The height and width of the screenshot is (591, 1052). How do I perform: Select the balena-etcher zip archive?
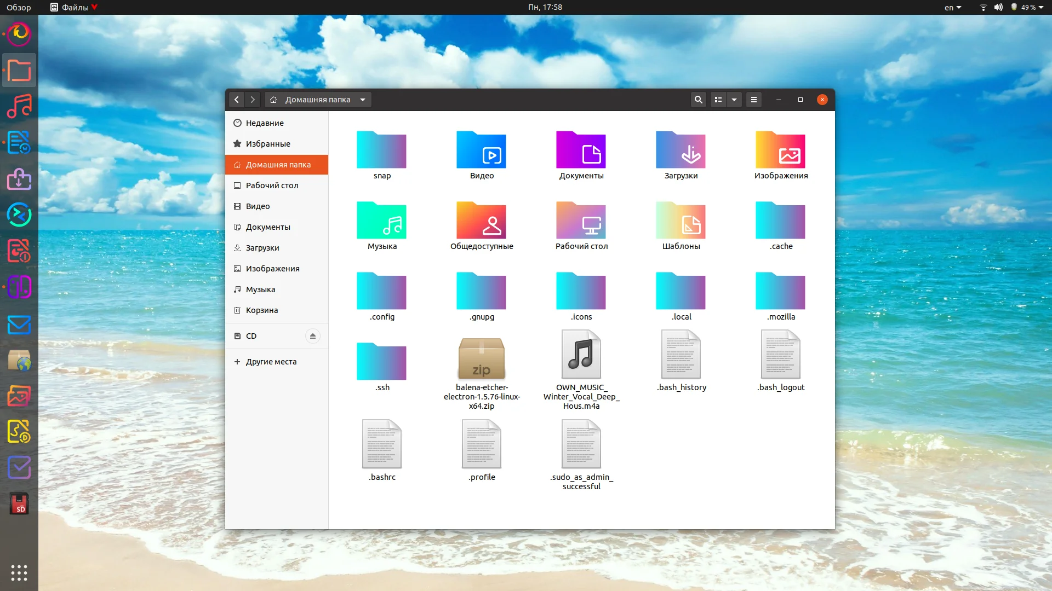481,358
